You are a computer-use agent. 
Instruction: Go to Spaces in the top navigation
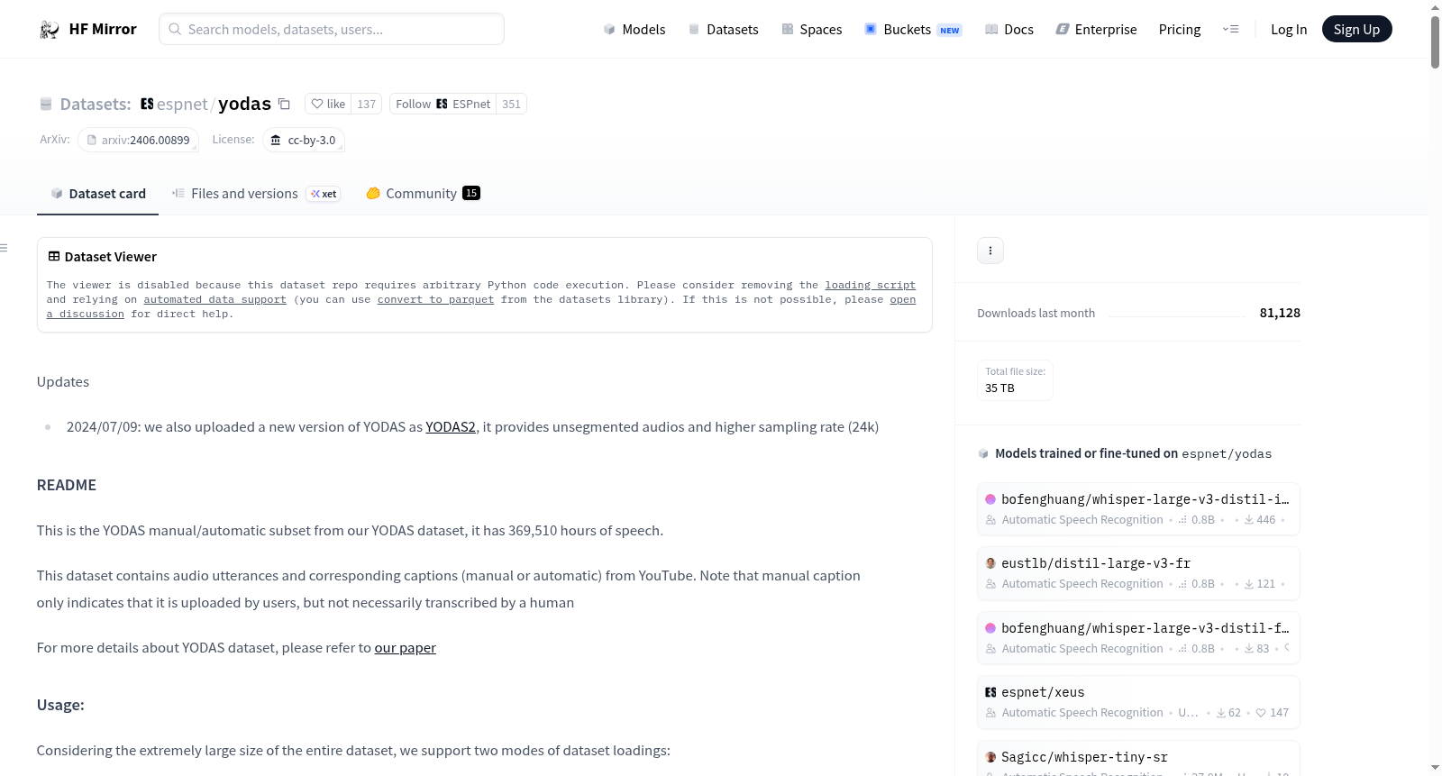pos(811,30)
